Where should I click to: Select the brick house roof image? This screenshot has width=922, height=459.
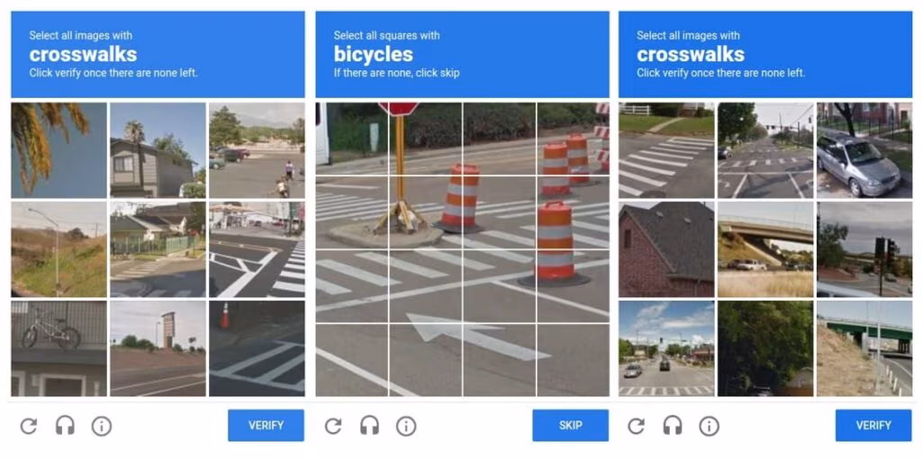tap(666, 249)
